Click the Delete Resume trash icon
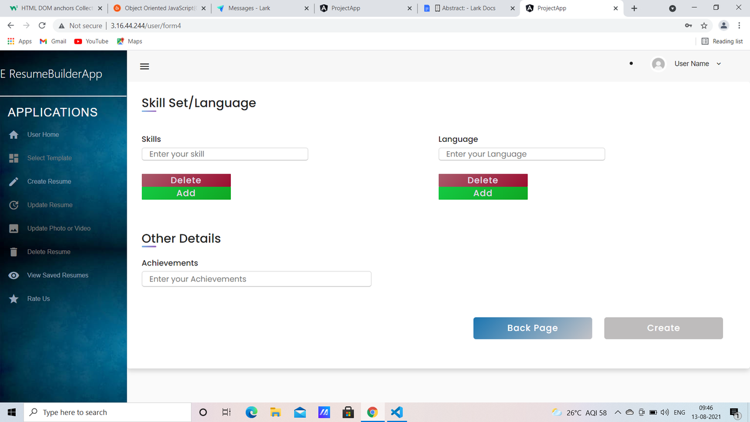Image resolution: width=750 pixels, height=422 pixels. point(14,252)
